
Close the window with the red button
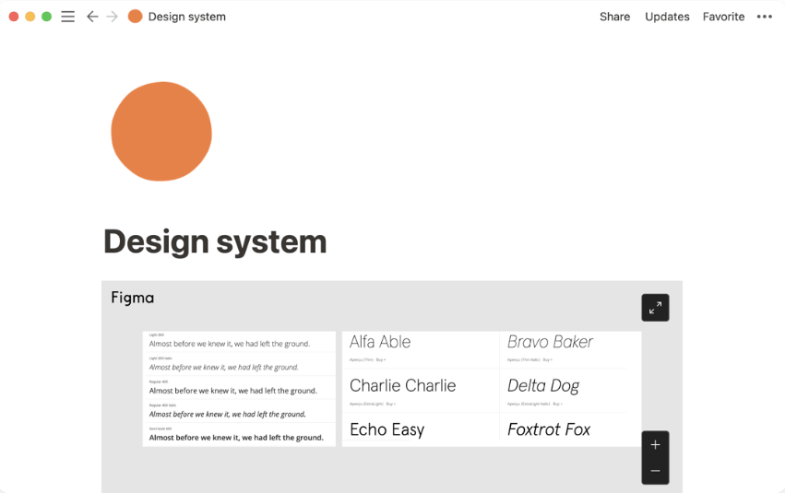coord(14,17)
